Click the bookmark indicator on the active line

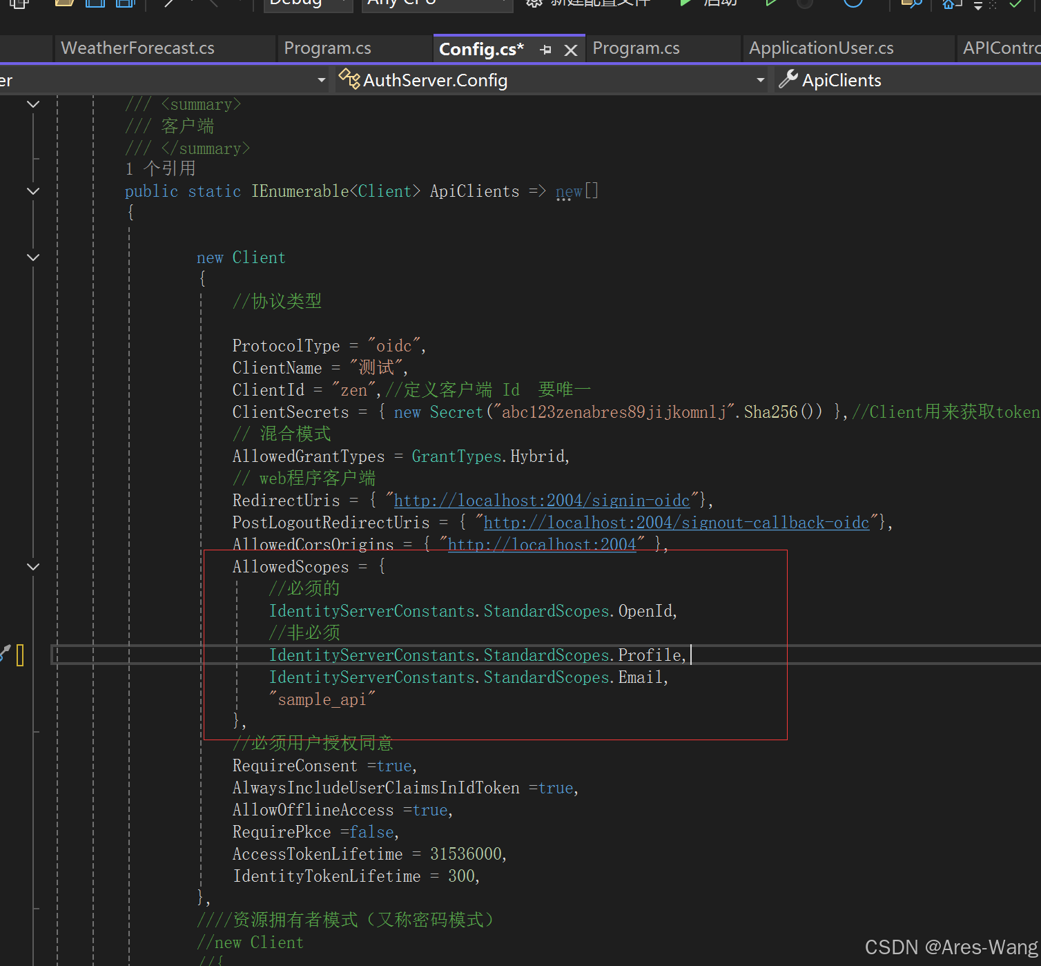pos(21,655)
